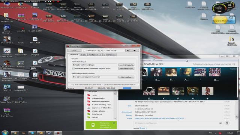Open the Adobe Photoshop desktop shortcut

(x=7, y=29)
